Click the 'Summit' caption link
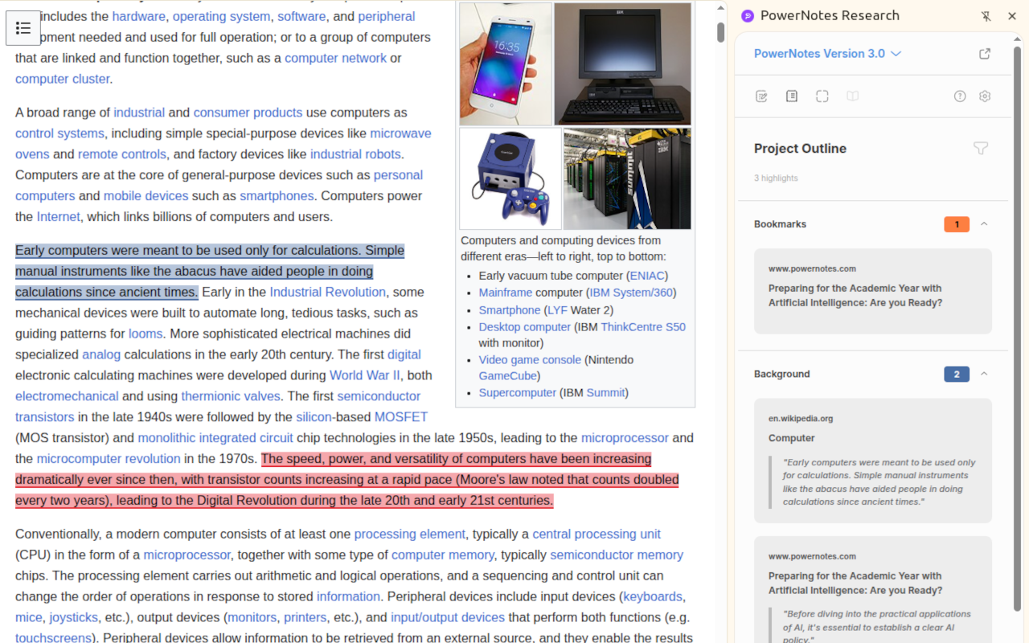The image size is (1029, 643). point(605,393)
